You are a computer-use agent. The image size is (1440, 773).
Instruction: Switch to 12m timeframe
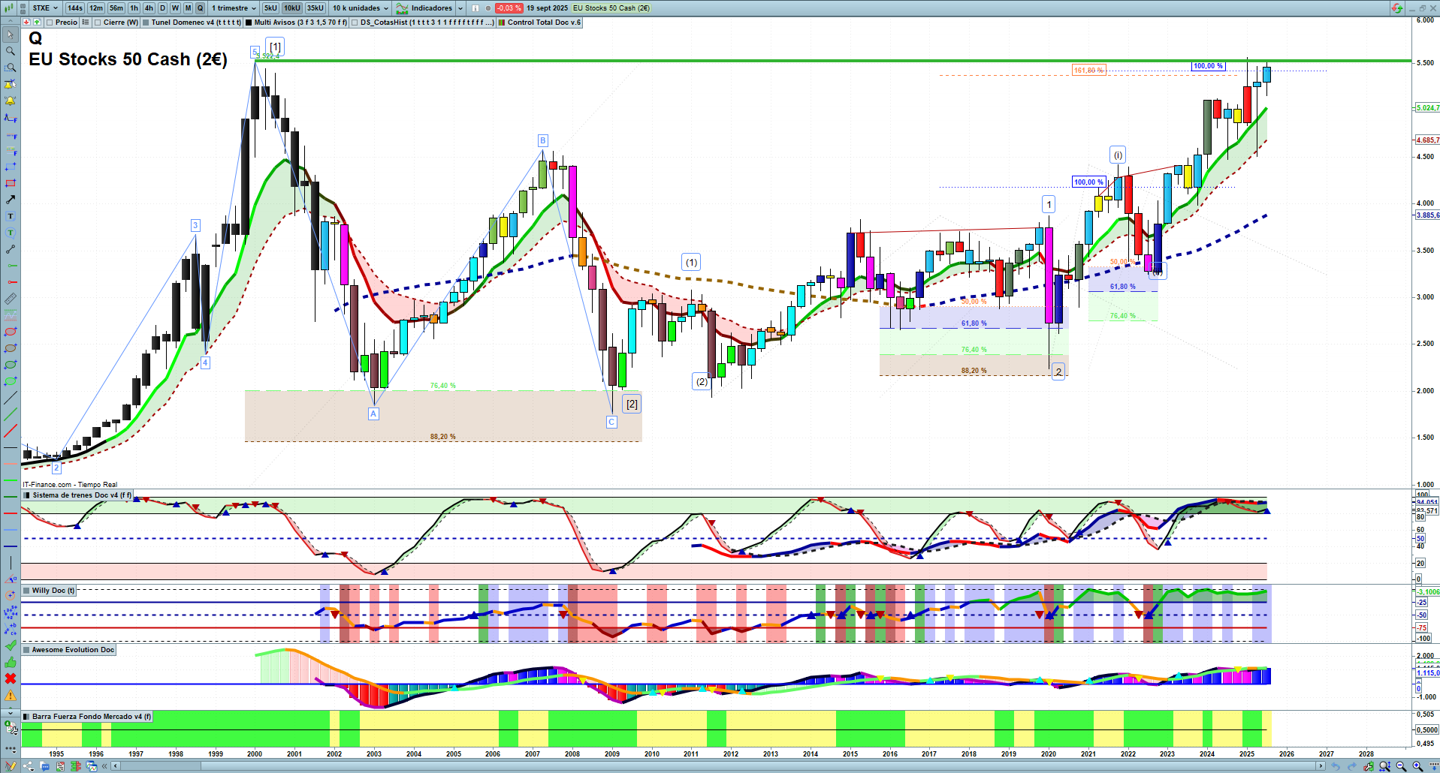click(x=96, y=8)
